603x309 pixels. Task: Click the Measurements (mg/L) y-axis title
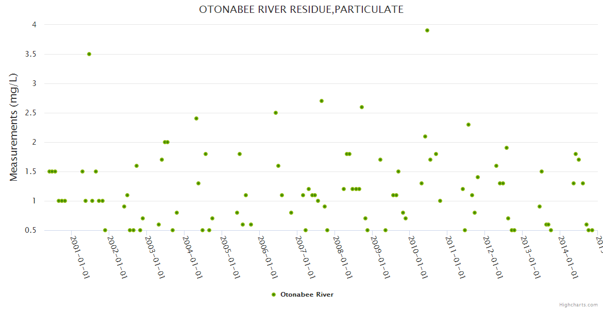pos(14,127)
